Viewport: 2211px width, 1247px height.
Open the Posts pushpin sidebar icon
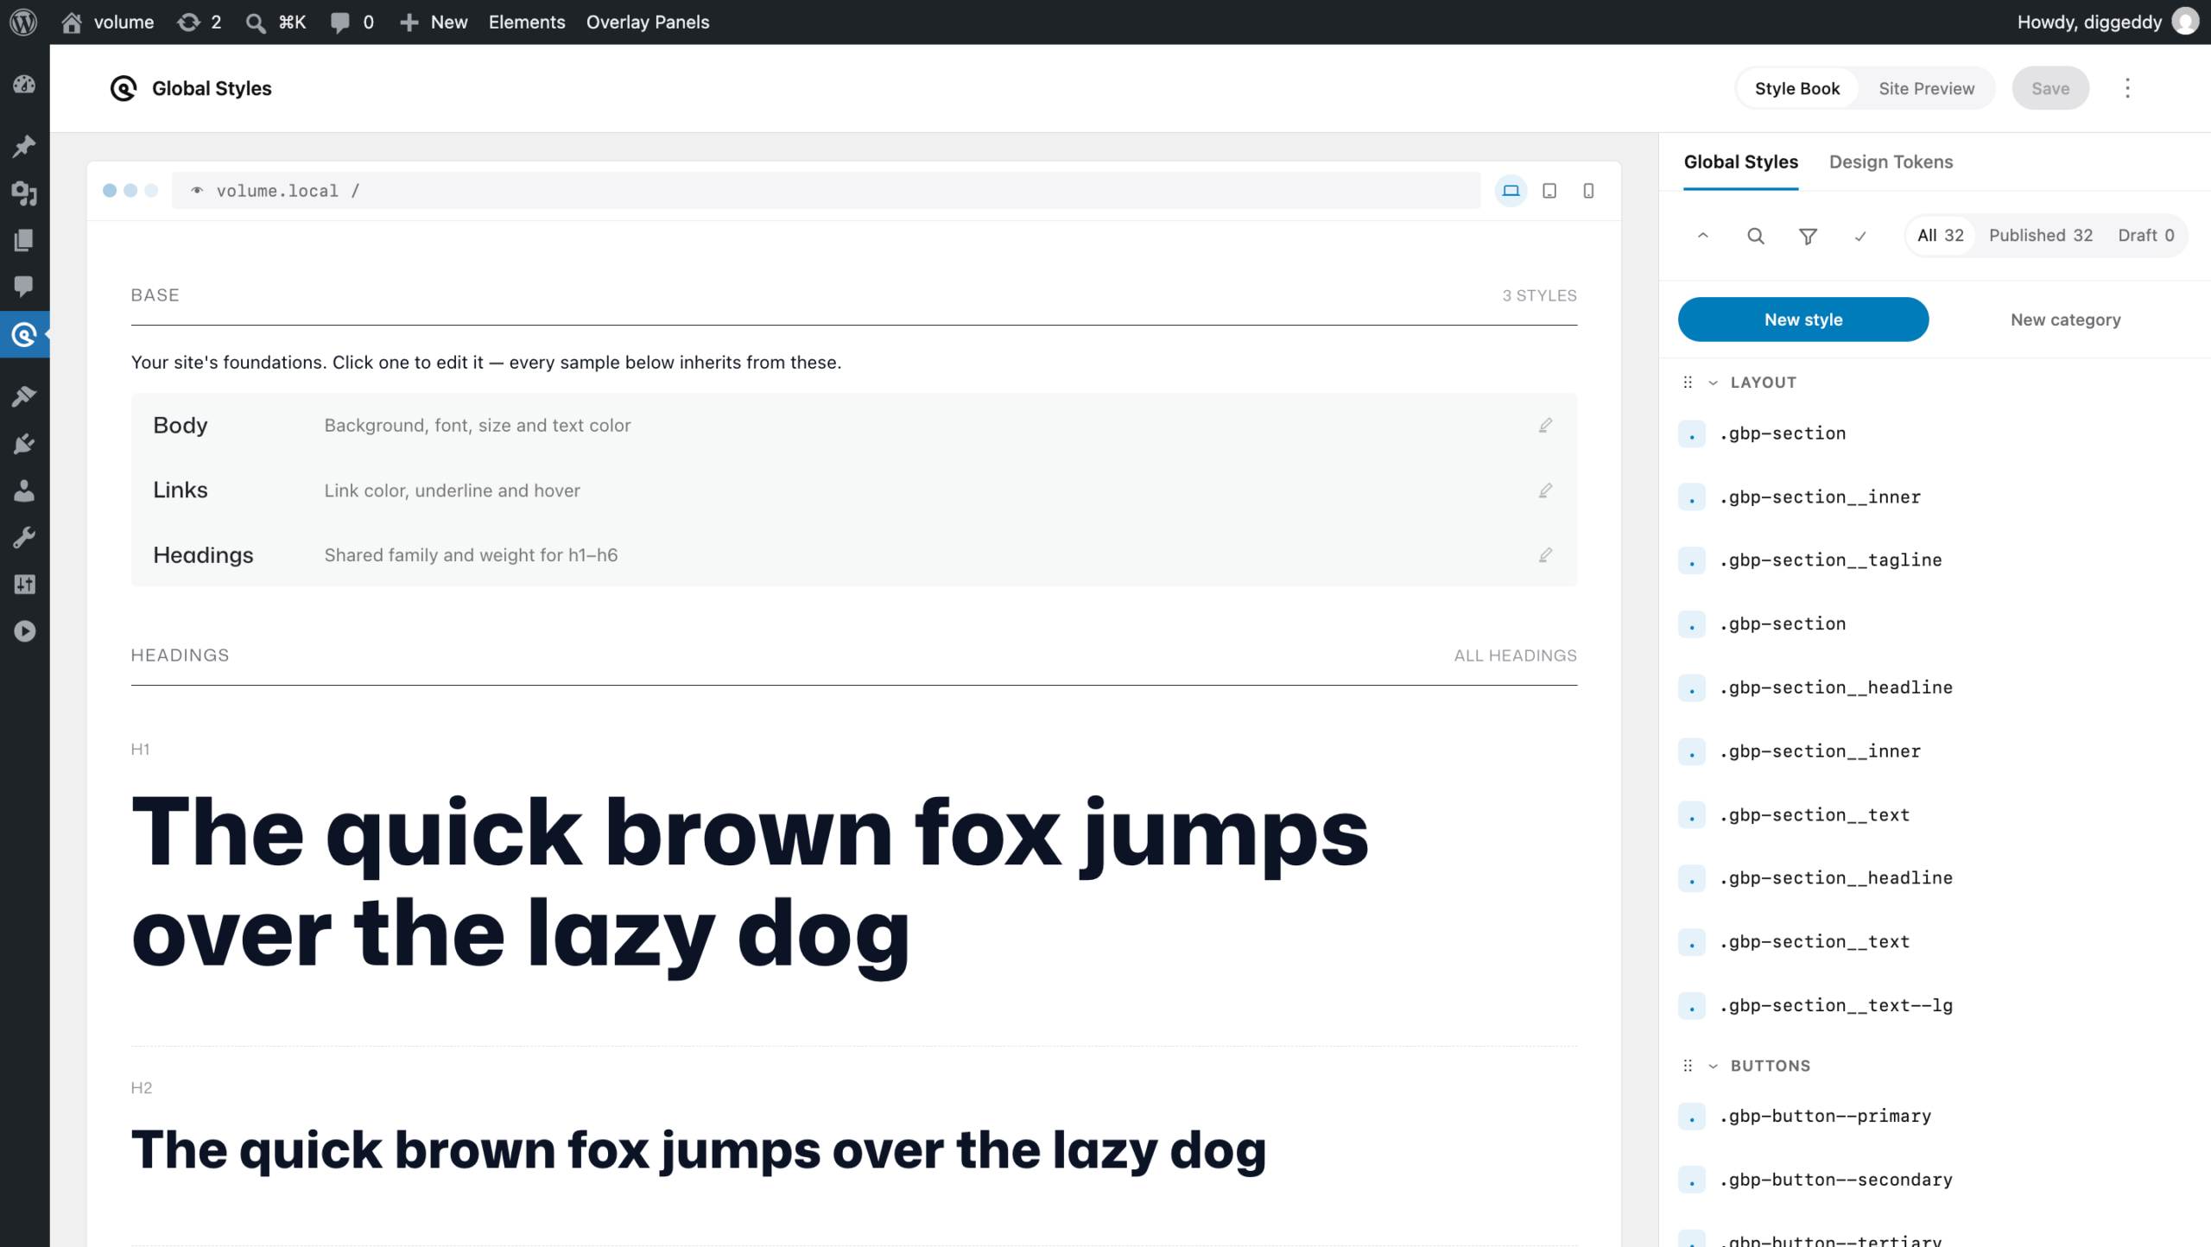click(24, 146)
